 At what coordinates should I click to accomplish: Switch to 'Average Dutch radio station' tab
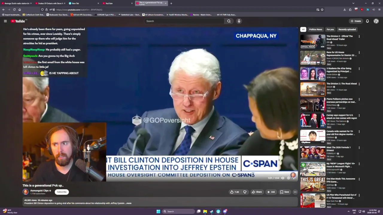(x=16, y=3)
